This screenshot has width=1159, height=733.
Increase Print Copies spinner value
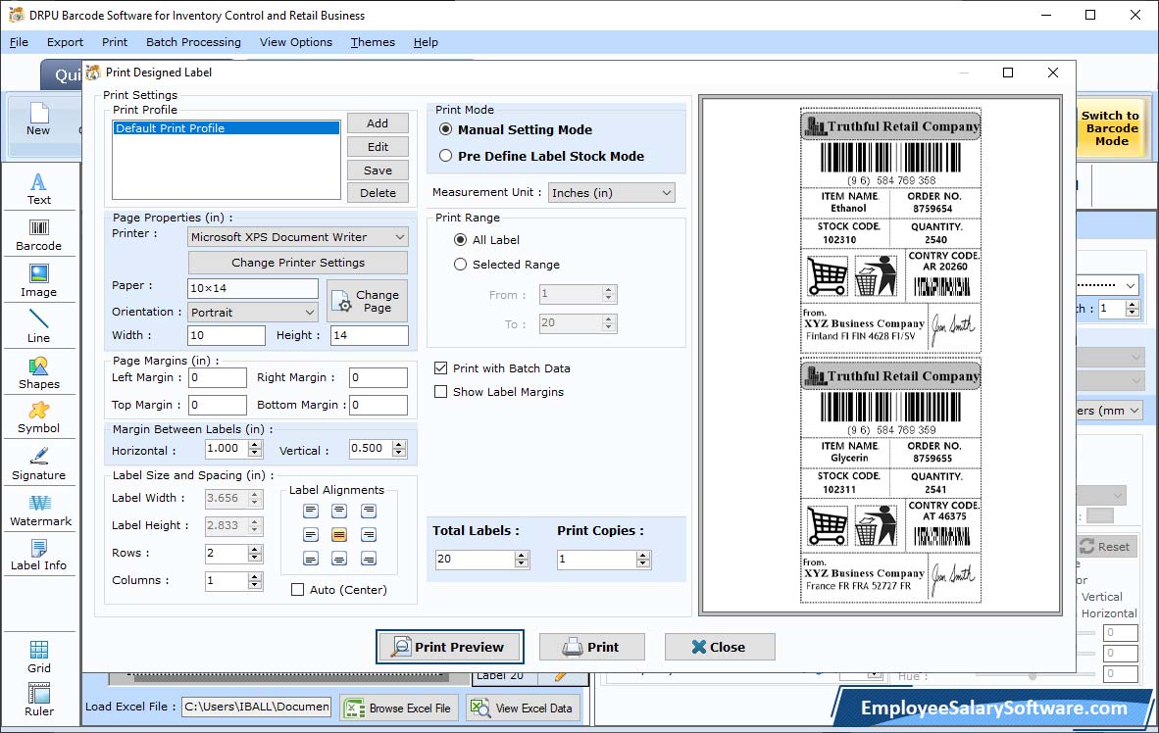coord(644,555)
